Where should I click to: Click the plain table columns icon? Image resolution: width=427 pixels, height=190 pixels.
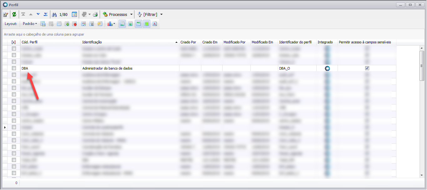click(59, 24)
